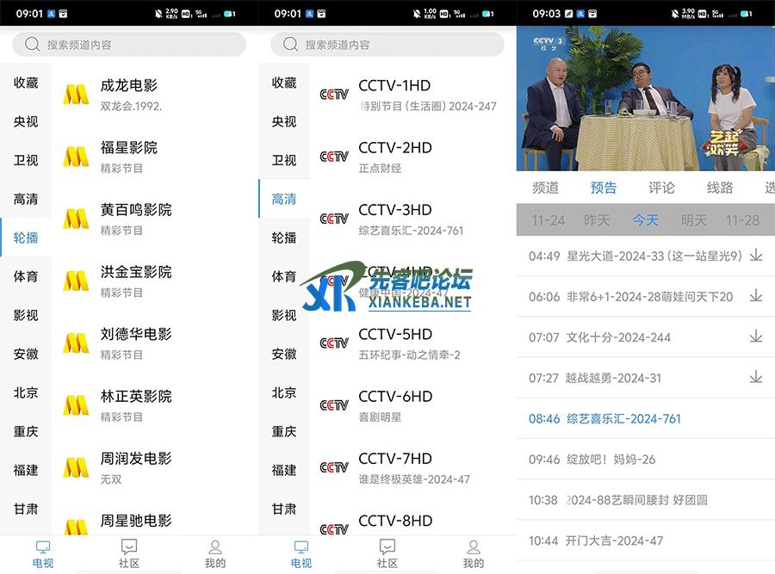Tap download icon beside 非常6+1 program
Image resolution: width=775 pixels, height=574 pixels.
click(756, 296)
